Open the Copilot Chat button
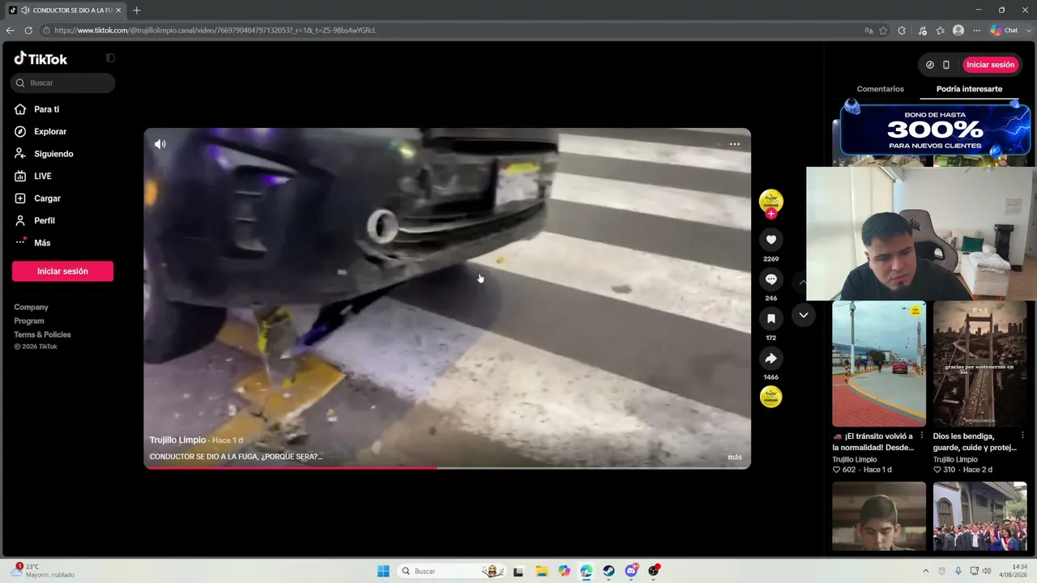Screen dimensions: 1037x583 pos(1005,31)
